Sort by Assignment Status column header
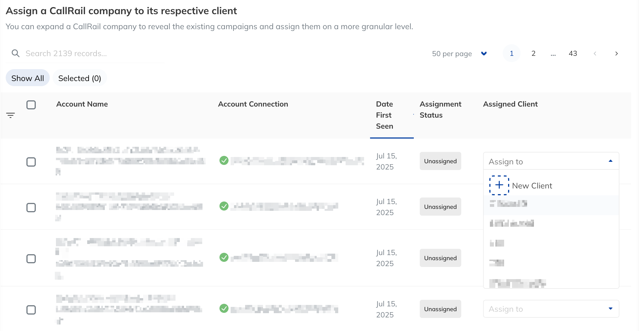This screenshot has height=331, width=639. tap(440, 109)
